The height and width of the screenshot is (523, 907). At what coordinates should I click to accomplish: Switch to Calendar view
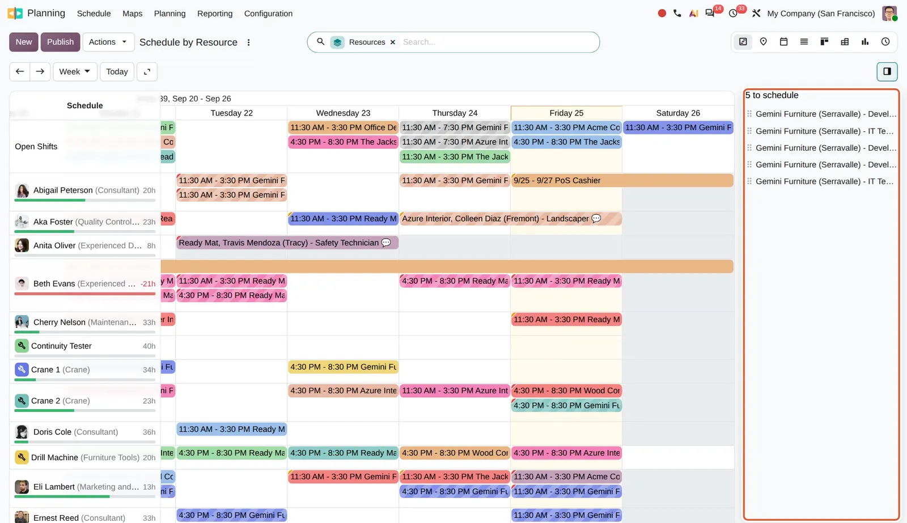point(783,41)
